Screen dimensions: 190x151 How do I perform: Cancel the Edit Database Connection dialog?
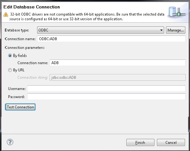point(171,143)
